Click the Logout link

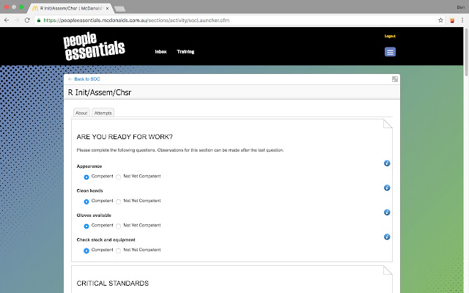click(390, 36)
